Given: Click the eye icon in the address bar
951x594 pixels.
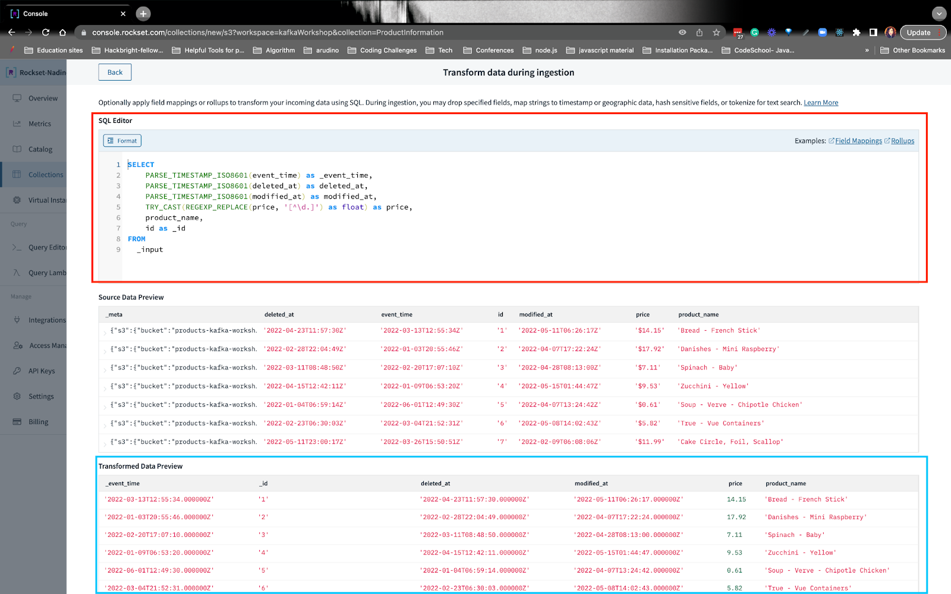Looking at the screenshot, I should [682, 32].
